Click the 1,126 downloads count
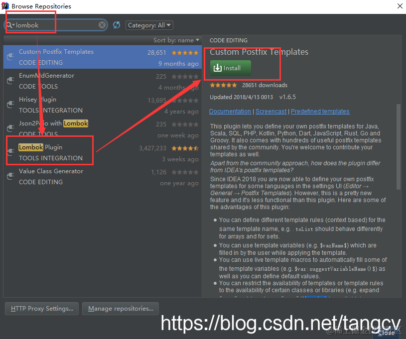The image size is (406, 339). pyautogui.click(x=159, y=172)
